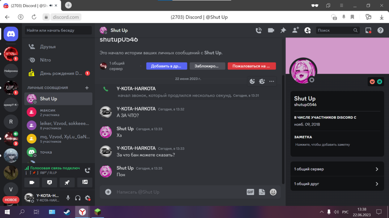This screenshot has width=389, height=218.
Task: Mute the microphone
Action: click(68, 198)
